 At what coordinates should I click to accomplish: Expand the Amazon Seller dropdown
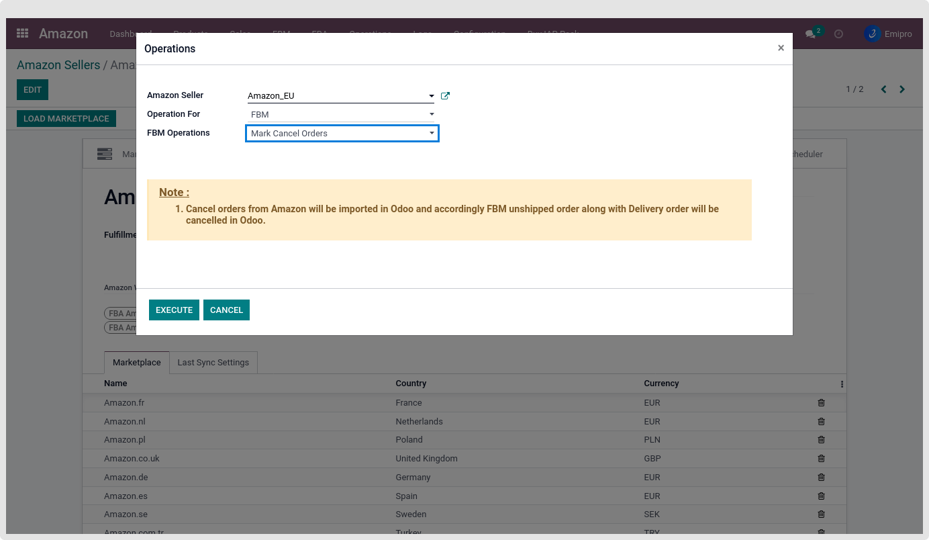tap(431, 96)
